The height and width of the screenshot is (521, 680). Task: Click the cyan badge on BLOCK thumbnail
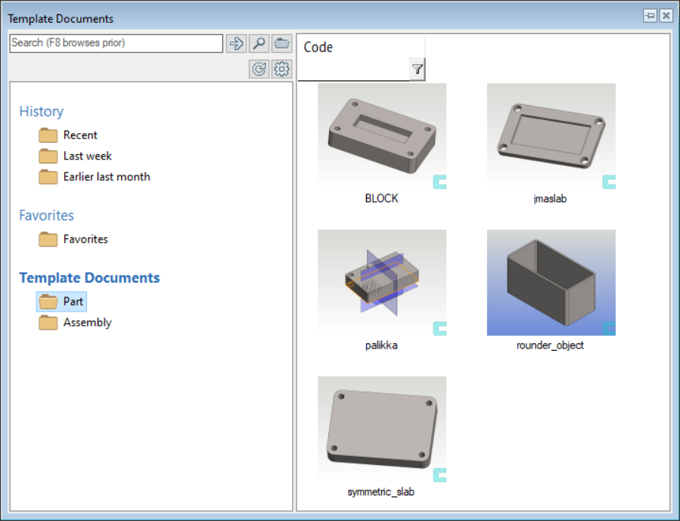tap(439, 181)
